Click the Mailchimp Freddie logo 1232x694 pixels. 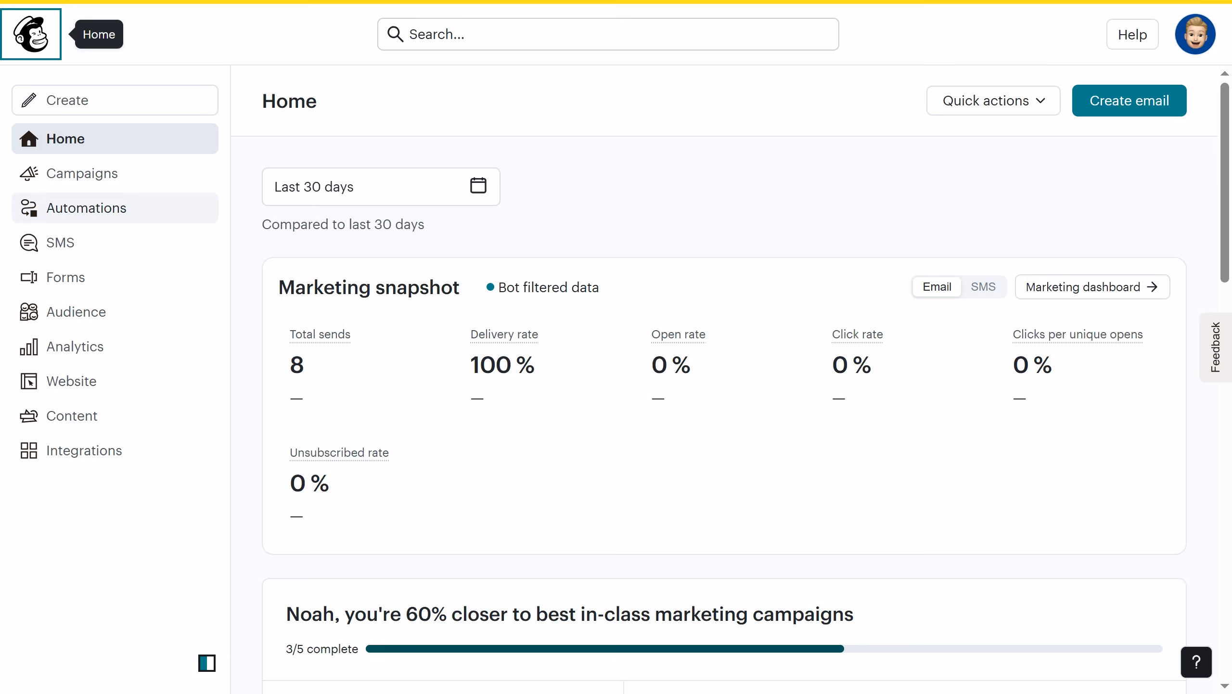[x=31, y=34]
